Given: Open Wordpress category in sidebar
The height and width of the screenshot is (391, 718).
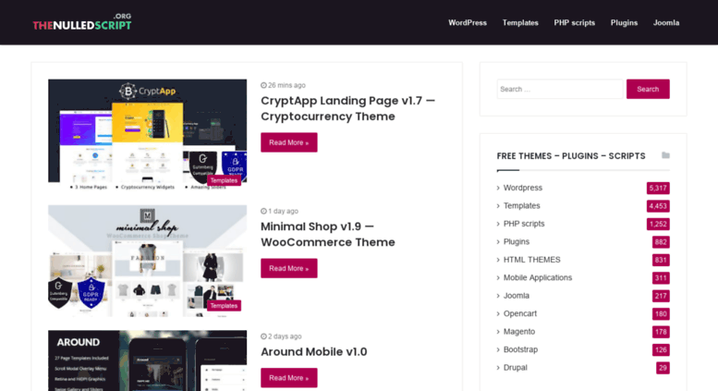Looking at the screenshot, I should point(522,188).
